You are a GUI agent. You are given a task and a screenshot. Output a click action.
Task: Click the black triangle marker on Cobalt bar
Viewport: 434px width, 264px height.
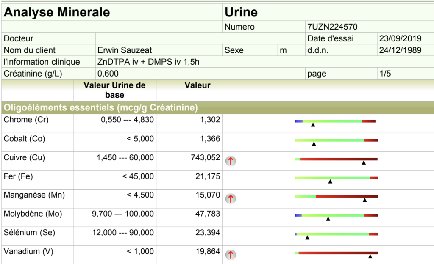314,144
